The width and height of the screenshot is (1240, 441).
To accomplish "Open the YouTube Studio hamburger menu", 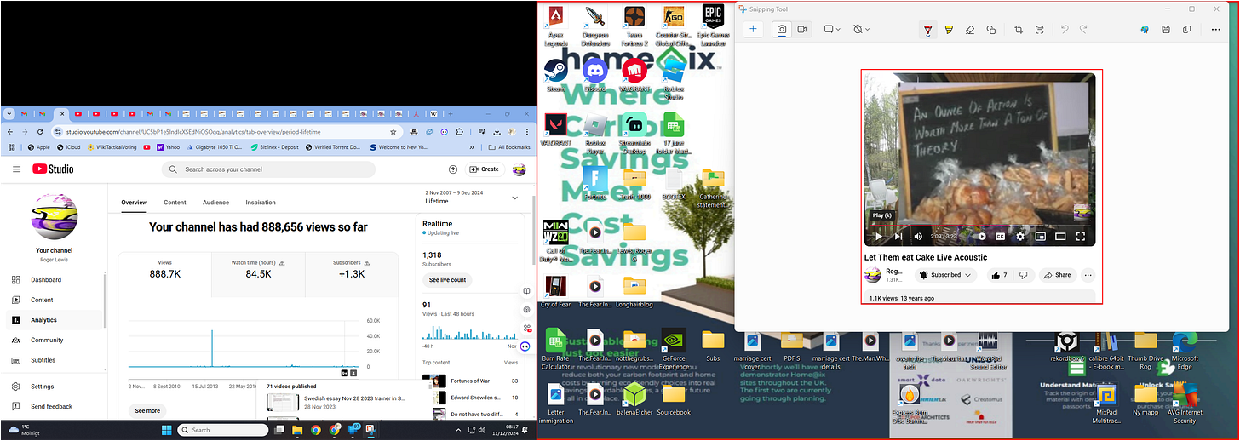I will pyautogui.click(x=16, y=169).
